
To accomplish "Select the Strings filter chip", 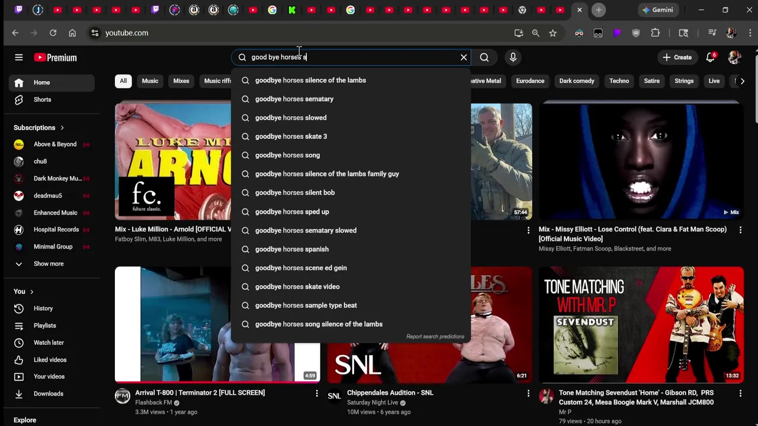I will (684, 81).
